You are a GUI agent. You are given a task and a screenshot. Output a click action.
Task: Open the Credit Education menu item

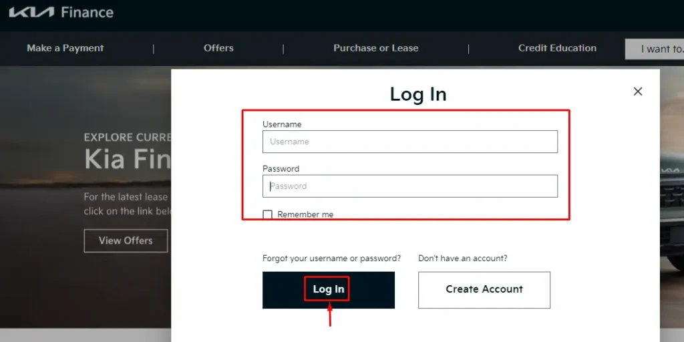(557, 48)
